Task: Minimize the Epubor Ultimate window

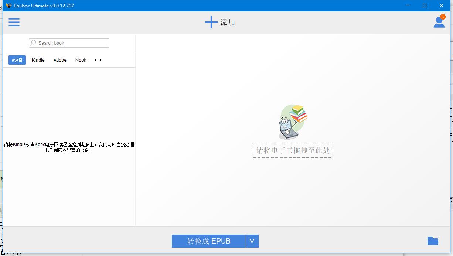Action: [408, 6]
